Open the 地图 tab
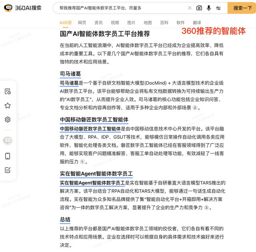This screenshot has width=256, height=252. 148,22
